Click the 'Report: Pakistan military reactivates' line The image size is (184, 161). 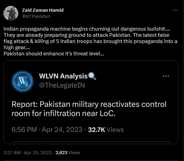click(89, 104)
